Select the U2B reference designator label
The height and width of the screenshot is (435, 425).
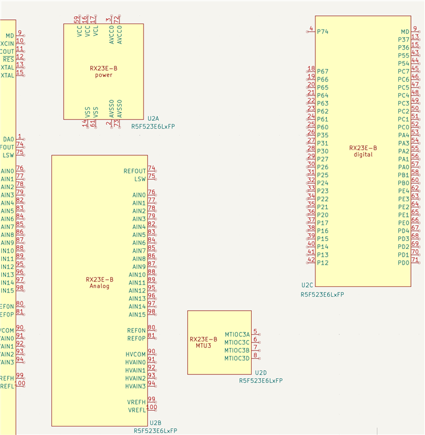point(156,423)
